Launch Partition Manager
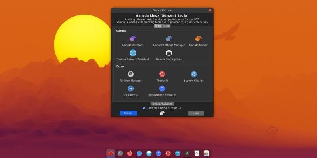 point(130,74)
